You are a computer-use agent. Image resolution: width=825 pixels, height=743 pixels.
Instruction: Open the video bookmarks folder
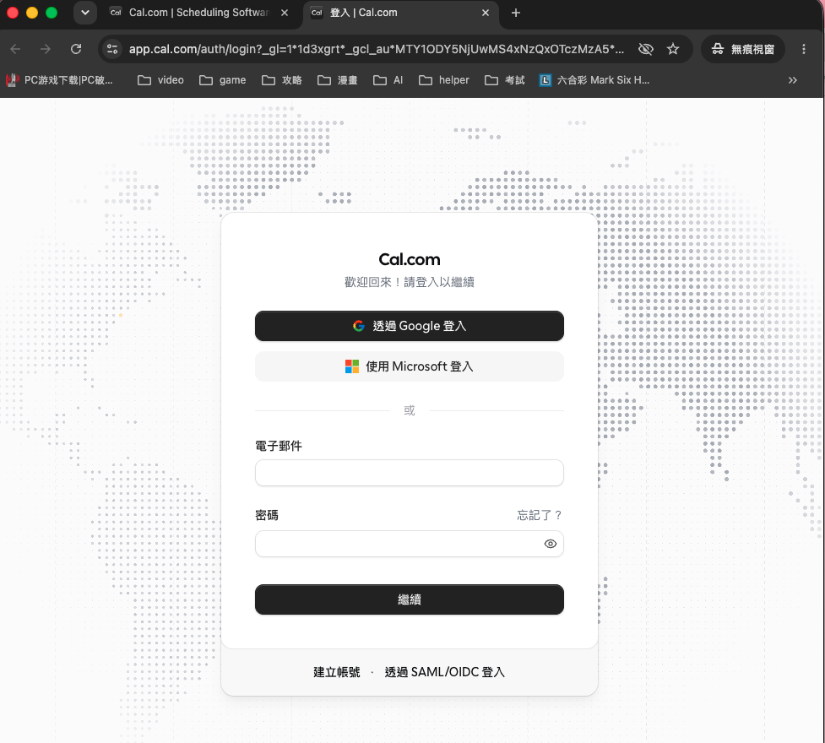160,80
